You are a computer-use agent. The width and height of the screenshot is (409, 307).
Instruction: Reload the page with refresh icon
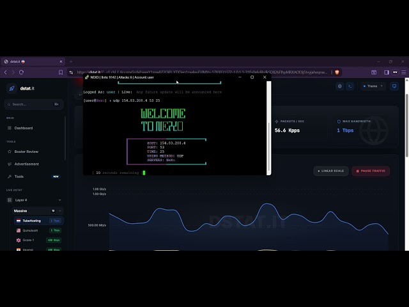pyautogui.click(x=21, y=72)
